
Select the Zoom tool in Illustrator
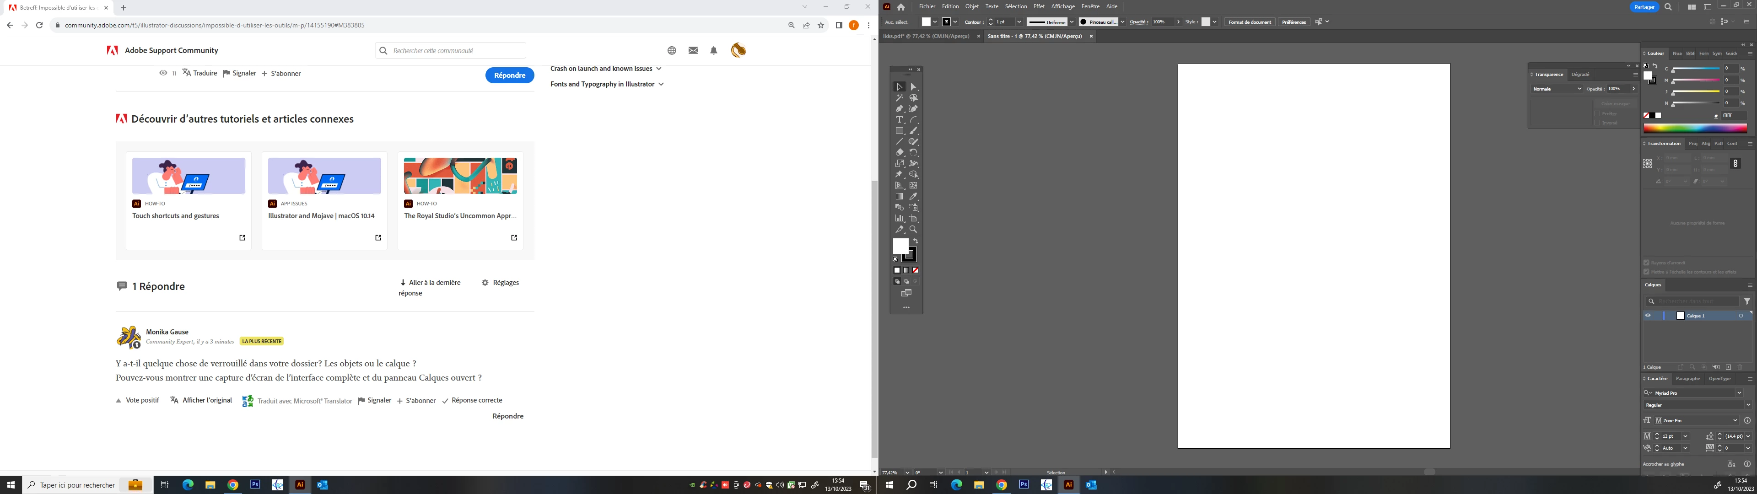pos(914,229)
